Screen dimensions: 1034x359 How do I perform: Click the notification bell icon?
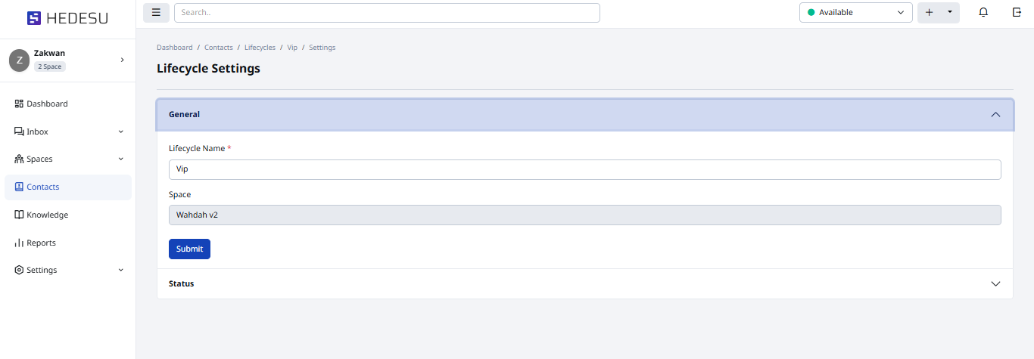(x=983, y=12)
